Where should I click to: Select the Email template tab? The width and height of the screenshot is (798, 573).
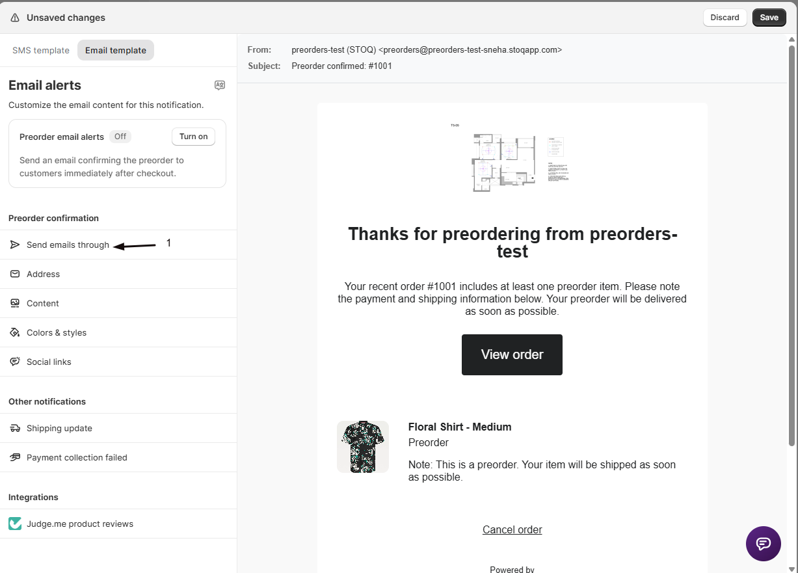point(116,50)
